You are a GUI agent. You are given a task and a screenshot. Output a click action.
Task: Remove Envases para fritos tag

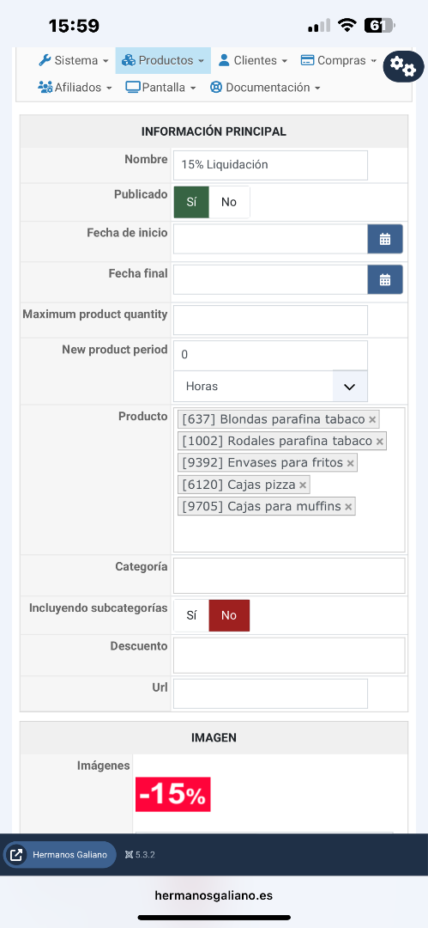point(351,463)
